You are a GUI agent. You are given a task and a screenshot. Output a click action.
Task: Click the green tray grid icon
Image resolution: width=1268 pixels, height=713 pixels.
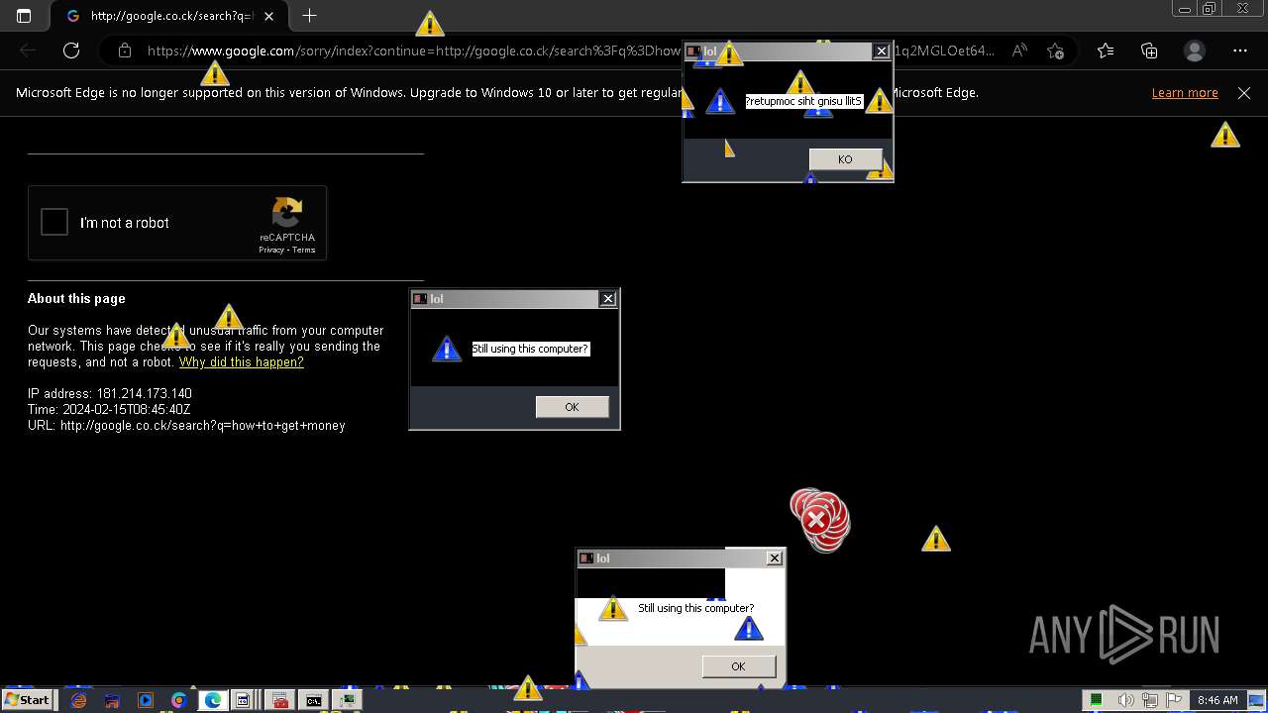pyautogui.click(x=1097, y=700)
